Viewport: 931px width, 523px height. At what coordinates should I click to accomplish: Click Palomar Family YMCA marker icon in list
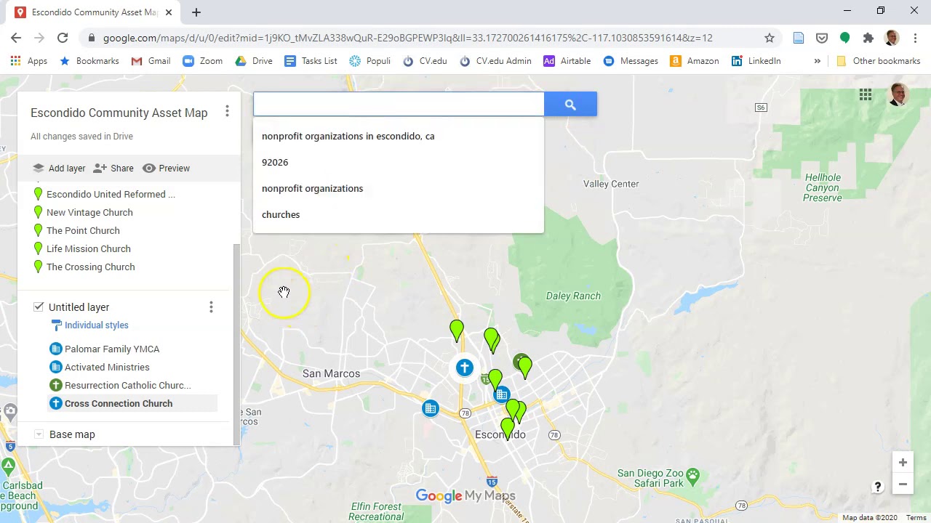(56, 349)
